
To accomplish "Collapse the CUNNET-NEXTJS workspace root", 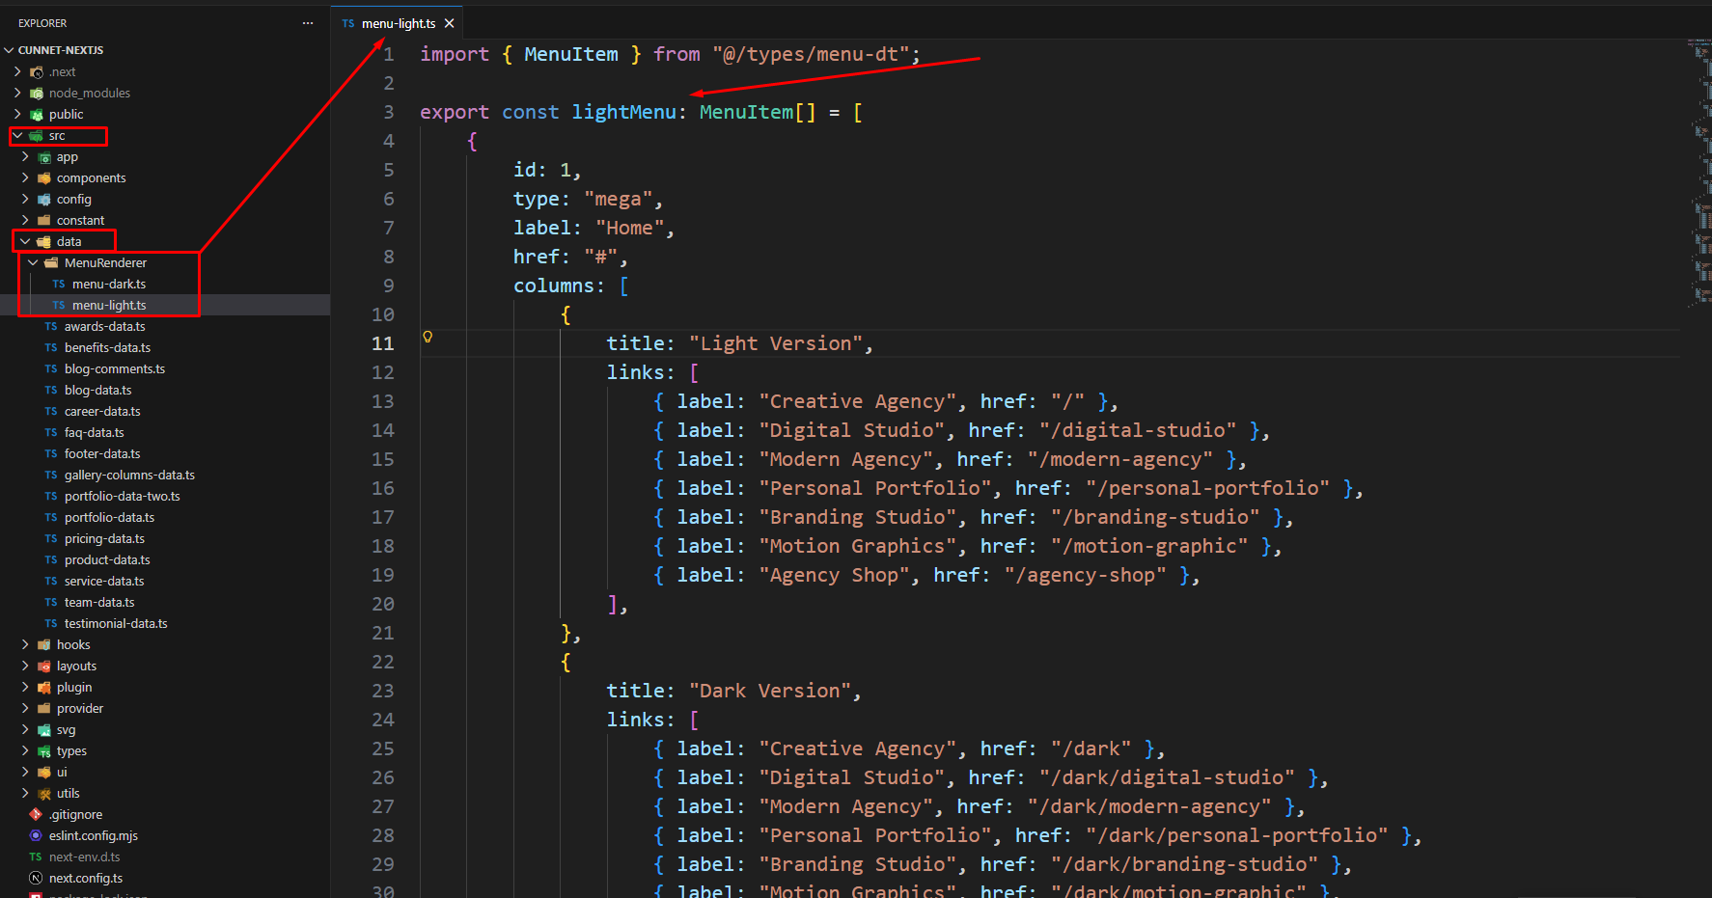I will tap(9, 49).
